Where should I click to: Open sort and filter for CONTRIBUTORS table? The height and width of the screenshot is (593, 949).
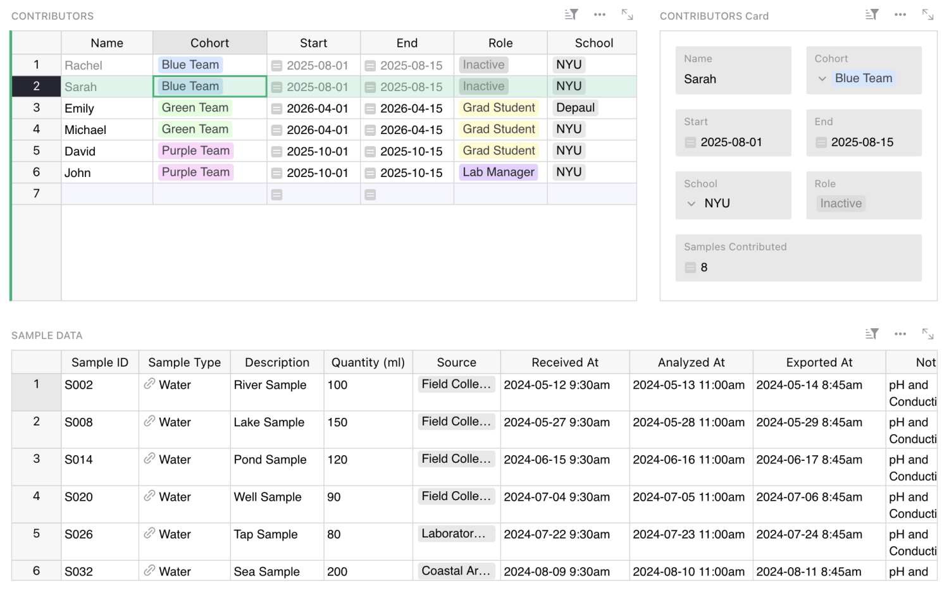click(x=571, y=15)
